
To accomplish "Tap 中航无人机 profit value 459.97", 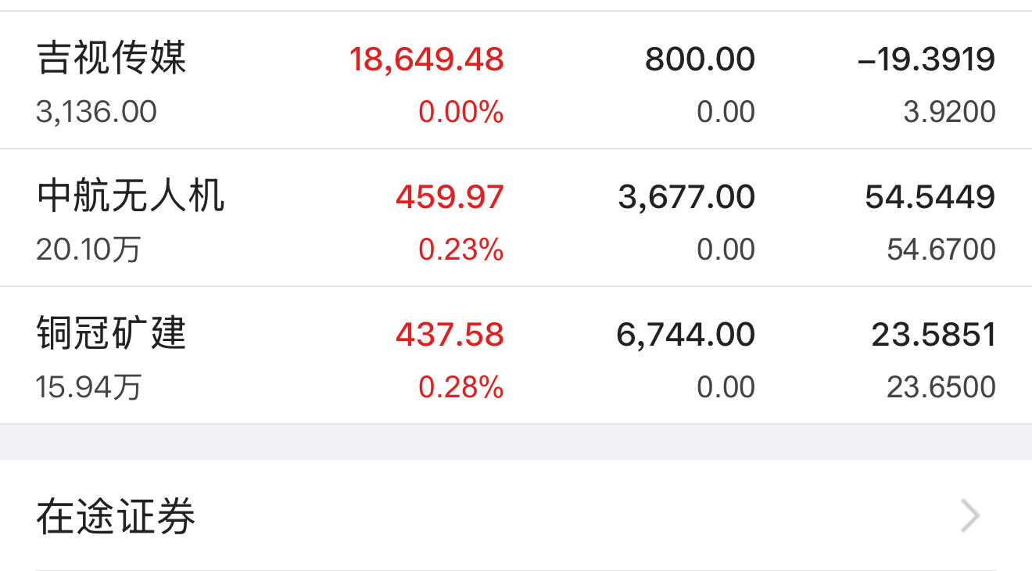I will (450, 197).
